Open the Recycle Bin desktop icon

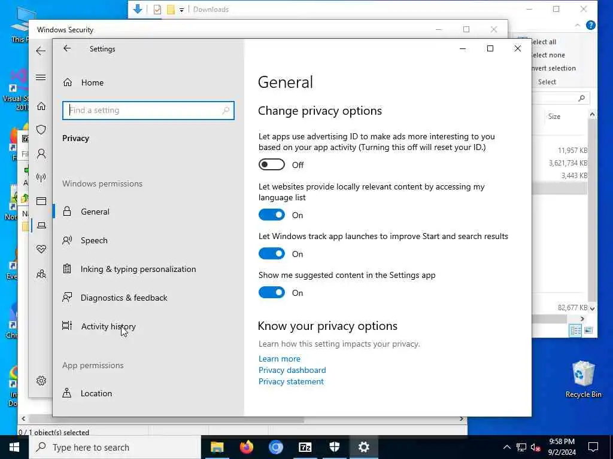(583, 378)
